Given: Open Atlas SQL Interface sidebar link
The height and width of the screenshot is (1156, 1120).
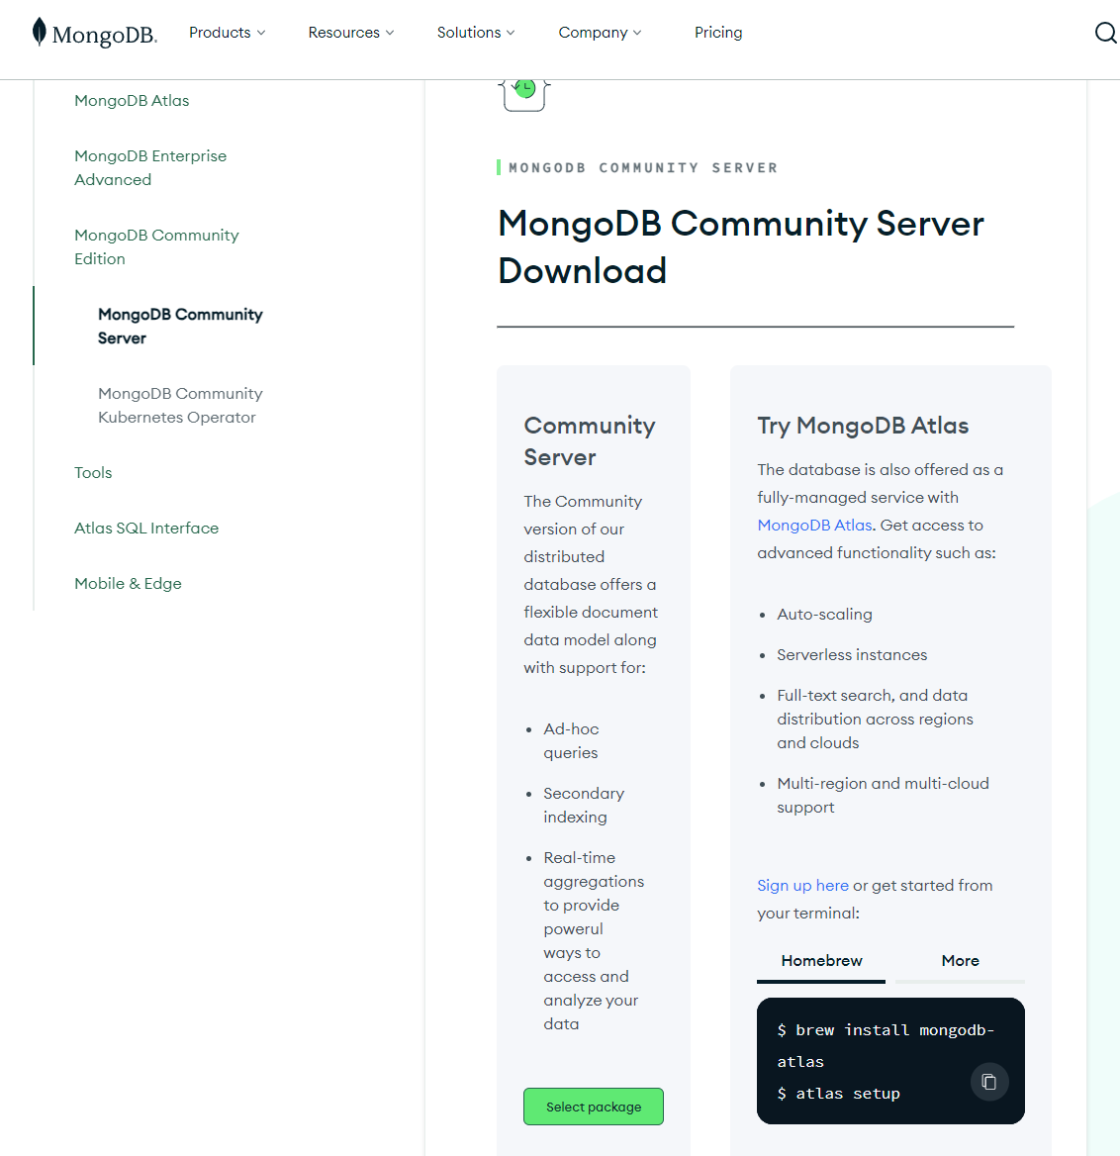Looking at the screenshot, I should coord(146,528).
